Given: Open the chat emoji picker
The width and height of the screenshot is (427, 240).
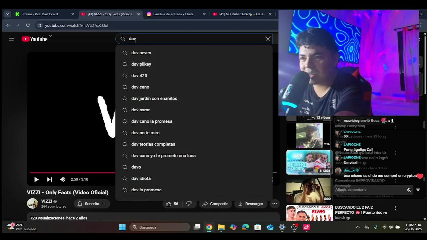Looking at the screenshot, I should click(409, 190).
